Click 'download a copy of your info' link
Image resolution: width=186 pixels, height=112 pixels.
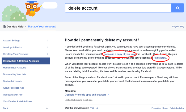pos(119,54)
